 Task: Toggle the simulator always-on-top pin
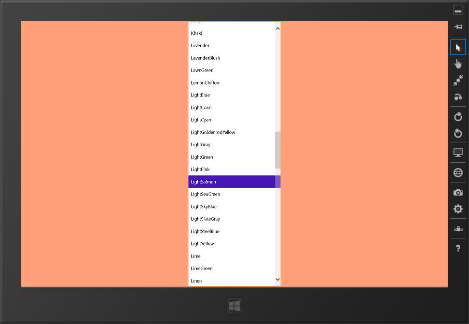coord(458,27)
